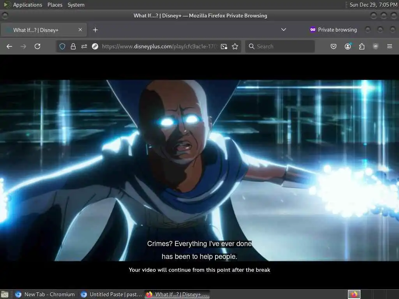Viewport: 399px width, 299px height.
Task: Open the tracking protection shield icon
Action: [x=62, y=47]
